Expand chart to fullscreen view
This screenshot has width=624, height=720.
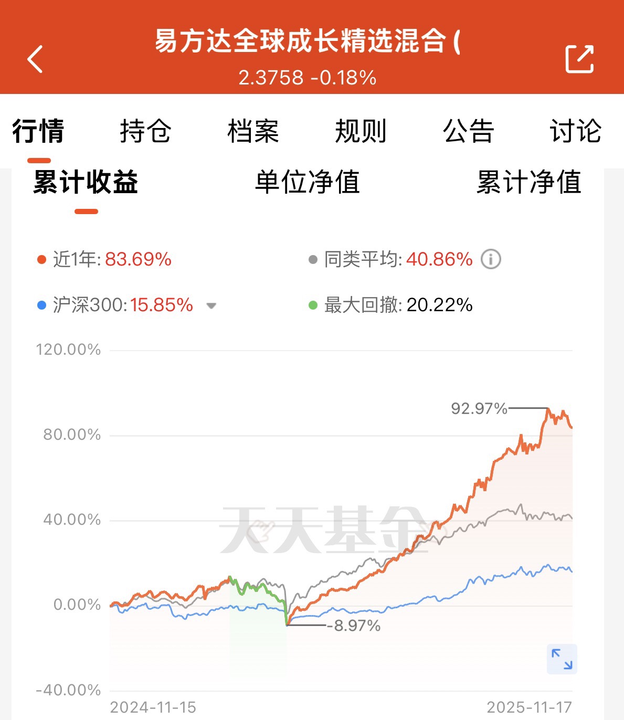click(562, 659)
